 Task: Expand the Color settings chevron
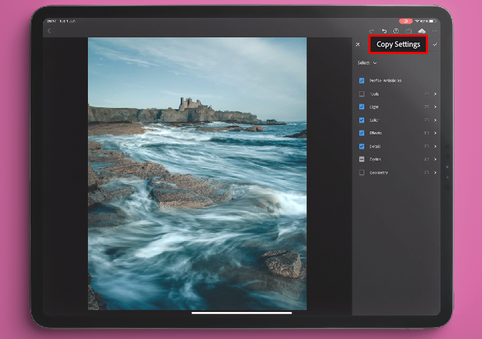[436, 120]
